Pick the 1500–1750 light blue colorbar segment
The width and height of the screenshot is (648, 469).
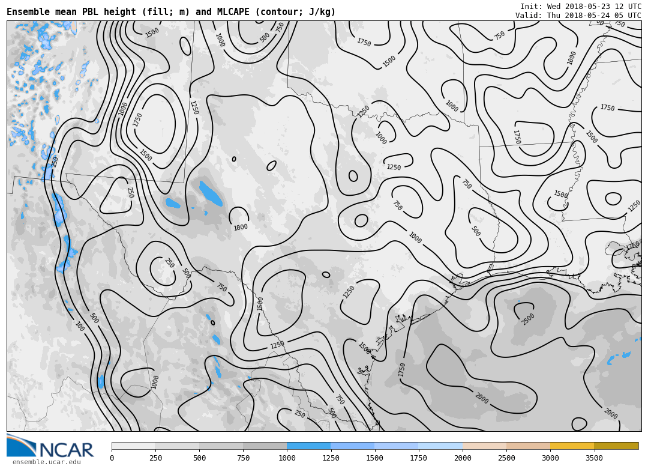[397, 446]
